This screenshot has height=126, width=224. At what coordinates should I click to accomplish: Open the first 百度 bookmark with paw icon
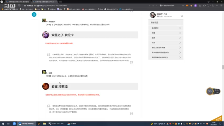click(x=60, y=9)
